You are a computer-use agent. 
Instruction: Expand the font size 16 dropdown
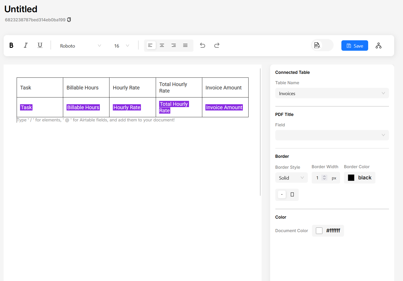point(121,46)
